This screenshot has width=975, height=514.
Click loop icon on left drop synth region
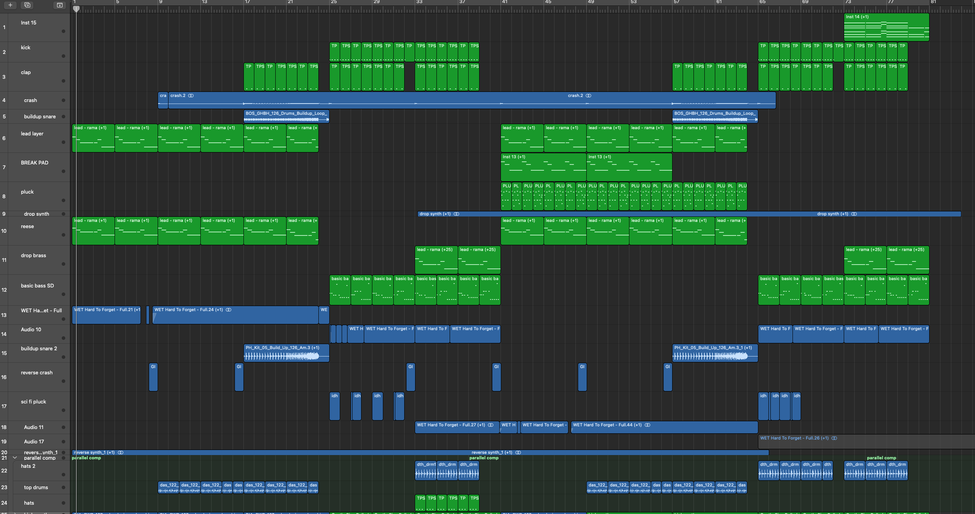[x=457, y=214]
